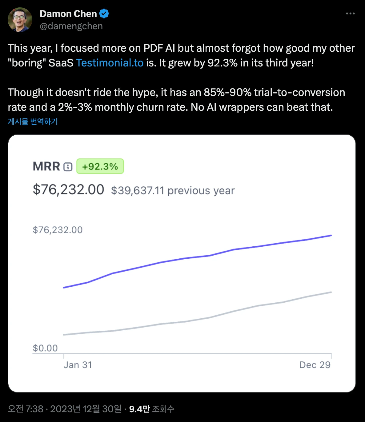Click the Damon Chen display name

[68, 14]
